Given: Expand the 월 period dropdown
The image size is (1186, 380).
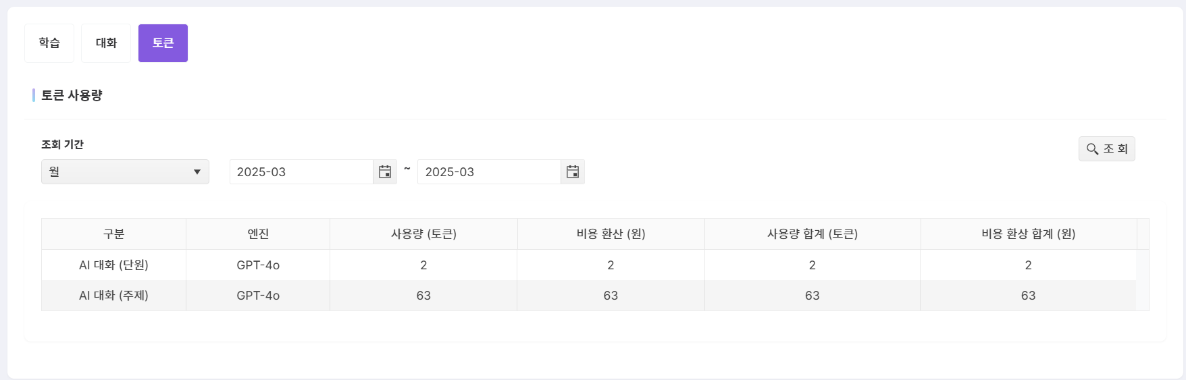Looking at the screenshot, I should [125, 172].
